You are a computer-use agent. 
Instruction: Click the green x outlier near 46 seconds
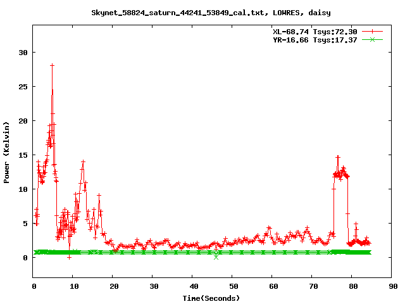[x=216, y=257]
